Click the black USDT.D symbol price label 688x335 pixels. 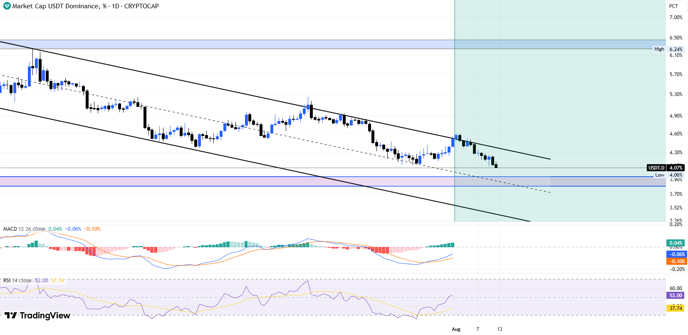656,168
